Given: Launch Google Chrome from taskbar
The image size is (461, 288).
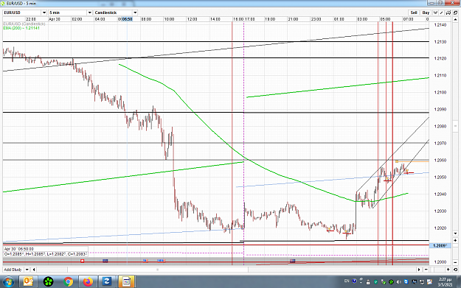Looking at the screenshot, I should [x=68, y=282].
